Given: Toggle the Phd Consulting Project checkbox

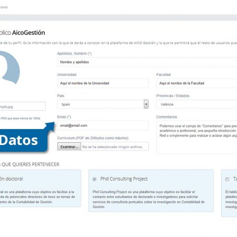Looking at the screenshot, I should click(94, 179).
